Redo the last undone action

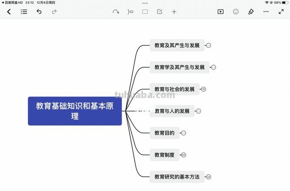(x=54, y=12)
